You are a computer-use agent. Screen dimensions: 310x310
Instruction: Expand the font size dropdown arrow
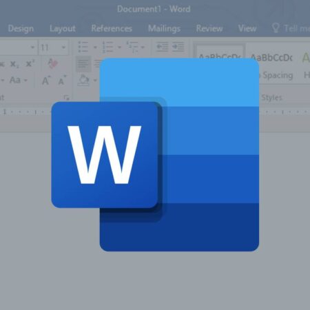(63, 48)
